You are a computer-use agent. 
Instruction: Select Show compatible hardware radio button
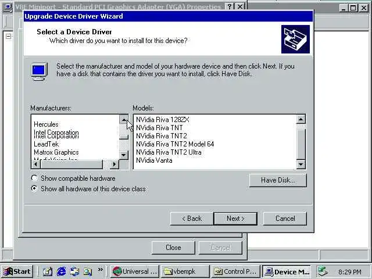[x=34, y=178]
